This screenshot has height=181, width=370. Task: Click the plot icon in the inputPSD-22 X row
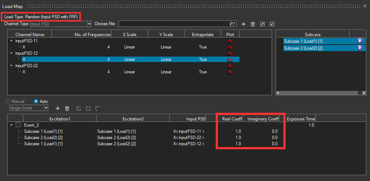(230, 72)
